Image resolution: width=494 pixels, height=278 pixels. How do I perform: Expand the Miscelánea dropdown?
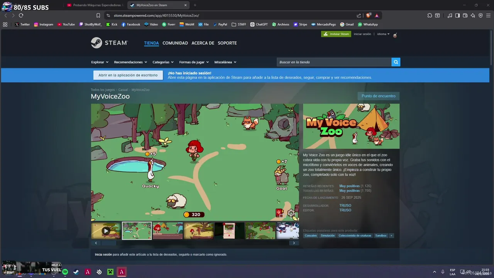(225, 62)
